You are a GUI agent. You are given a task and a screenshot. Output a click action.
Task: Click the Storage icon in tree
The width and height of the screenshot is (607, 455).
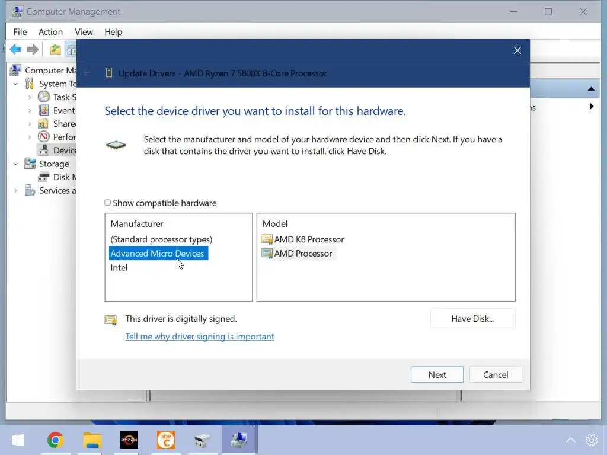click(30, 164)
